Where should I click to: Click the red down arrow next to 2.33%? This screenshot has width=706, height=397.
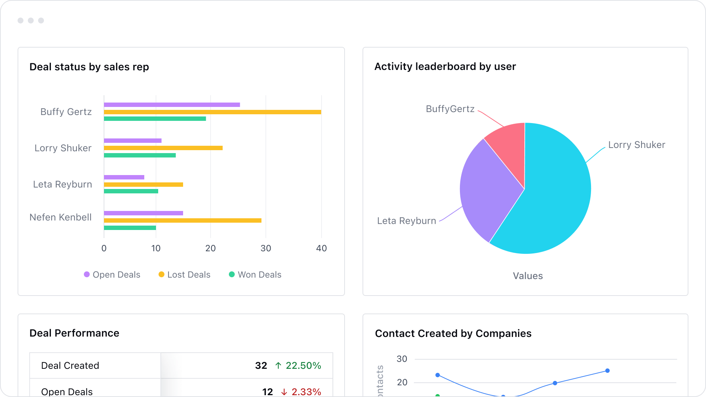point(284,392)
